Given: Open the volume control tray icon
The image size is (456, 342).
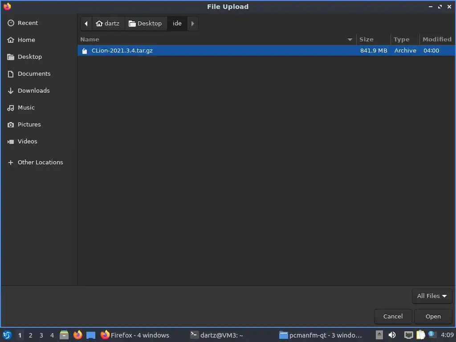Looking at the screenshot, I should [x=392, y=335].
